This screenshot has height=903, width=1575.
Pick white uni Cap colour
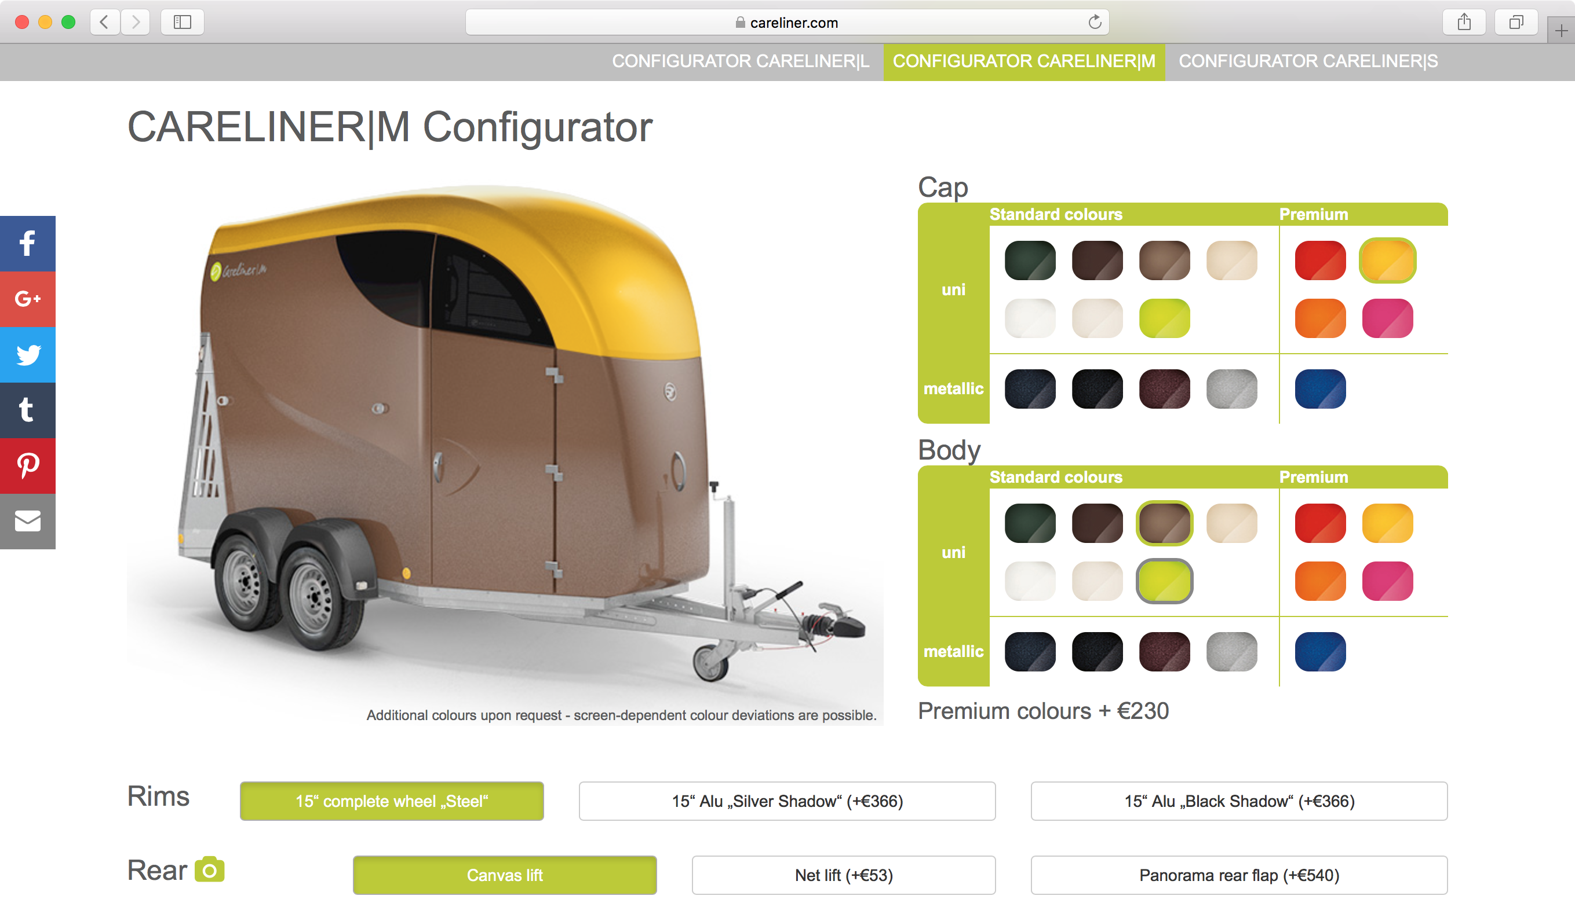[1030, 318]
